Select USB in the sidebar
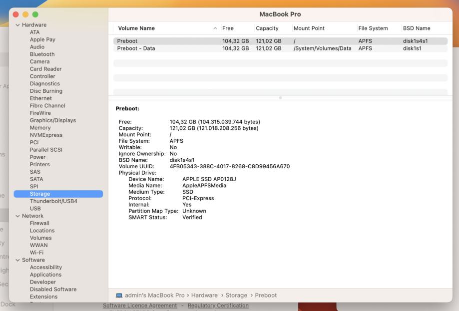This screenshot has width=459, height=311. coord(35,208)
